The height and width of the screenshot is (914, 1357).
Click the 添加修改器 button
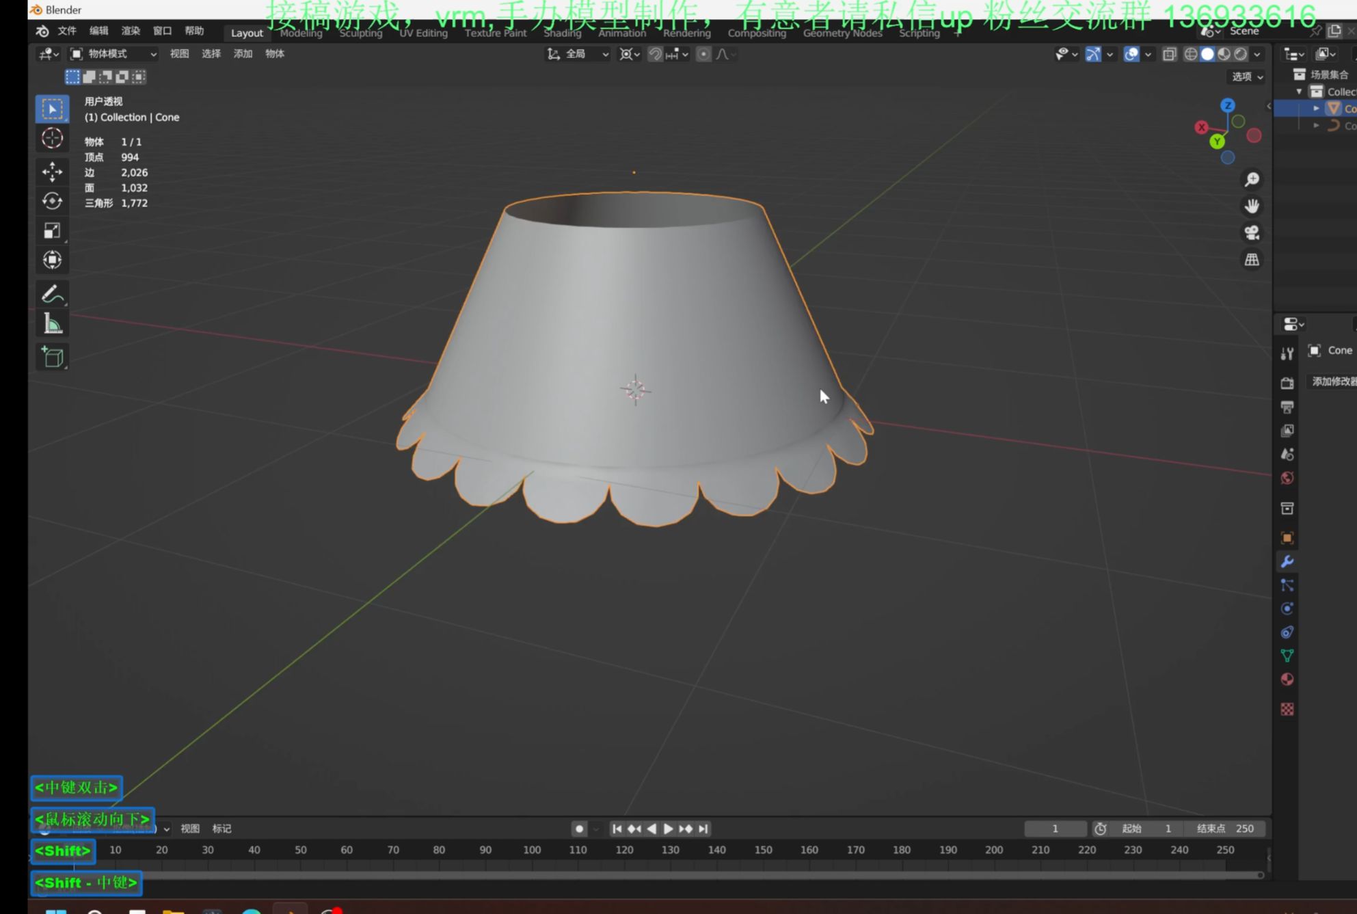coord(1333,381)
